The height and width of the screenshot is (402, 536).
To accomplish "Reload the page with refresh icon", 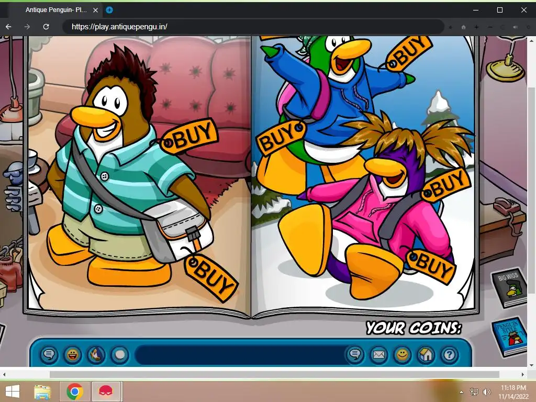I will coord(46,27).
